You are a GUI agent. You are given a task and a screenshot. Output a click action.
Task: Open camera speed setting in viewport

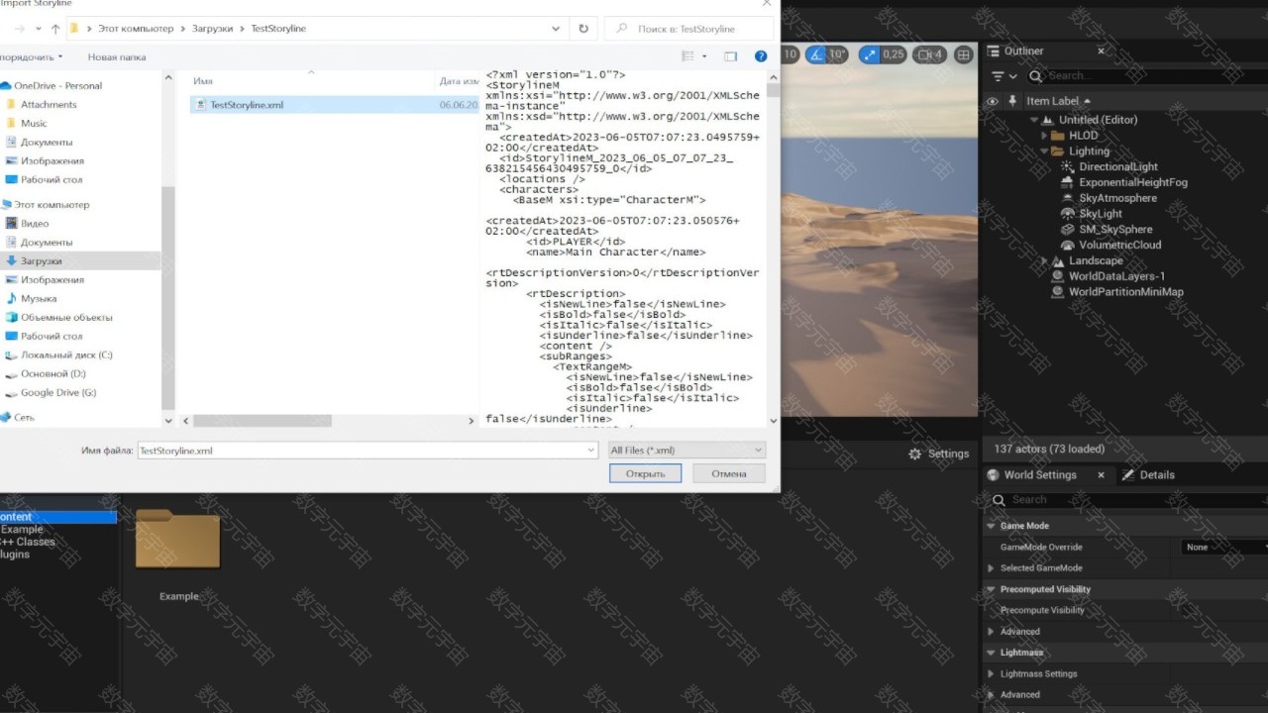(x=929, y=54)
